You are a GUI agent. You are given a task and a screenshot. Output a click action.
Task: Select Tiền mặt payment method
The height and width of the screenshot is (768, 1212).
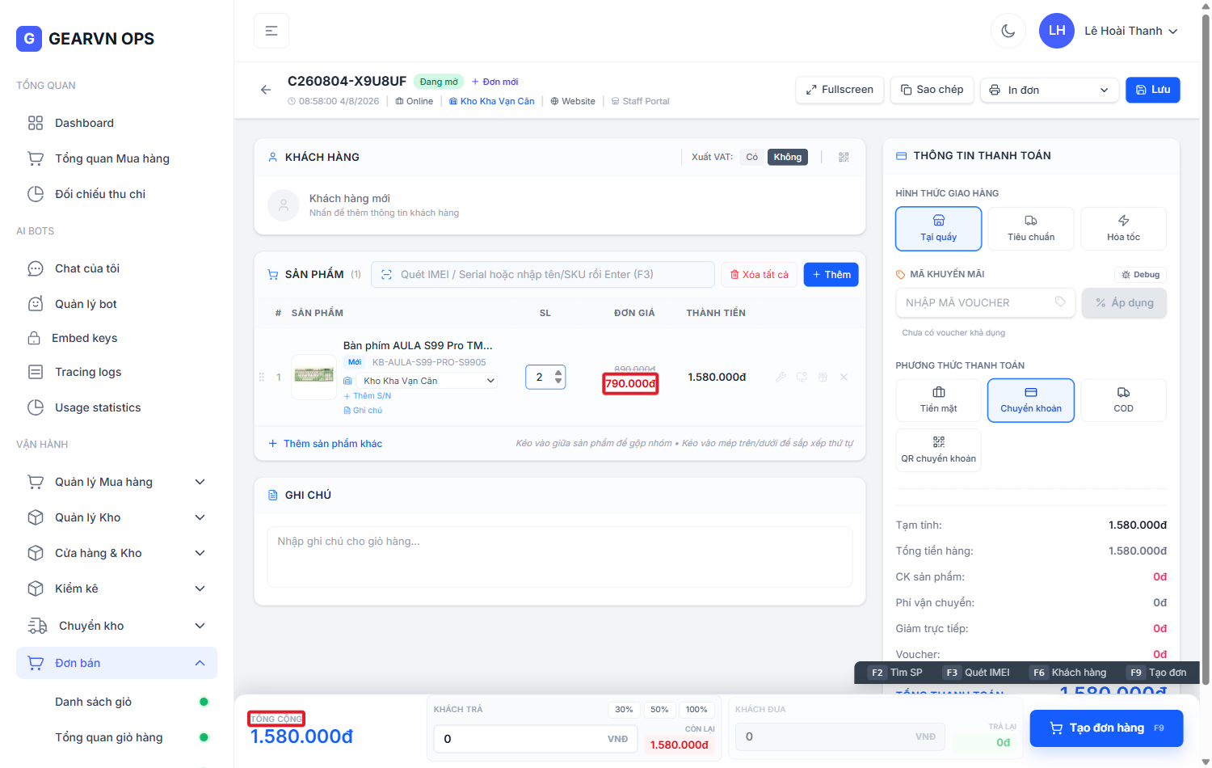point(938,400)
